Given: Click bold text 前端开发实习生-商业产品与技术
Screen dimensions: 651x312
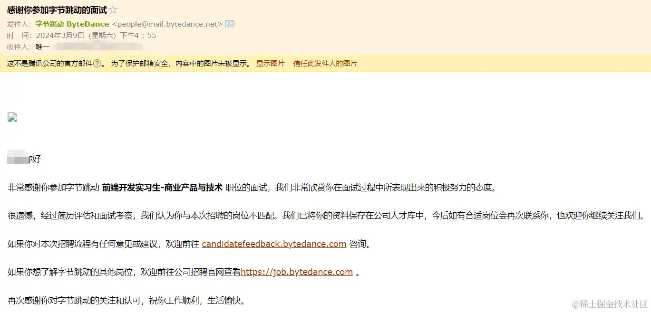Looking at the screenshot, I should (x=162, y=188).
